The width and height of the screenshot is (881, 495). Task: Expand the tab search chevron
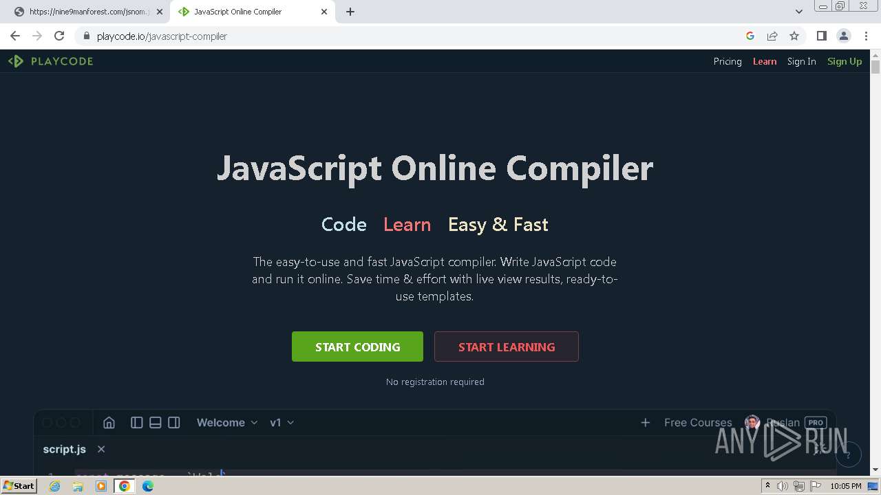[799, 12]
